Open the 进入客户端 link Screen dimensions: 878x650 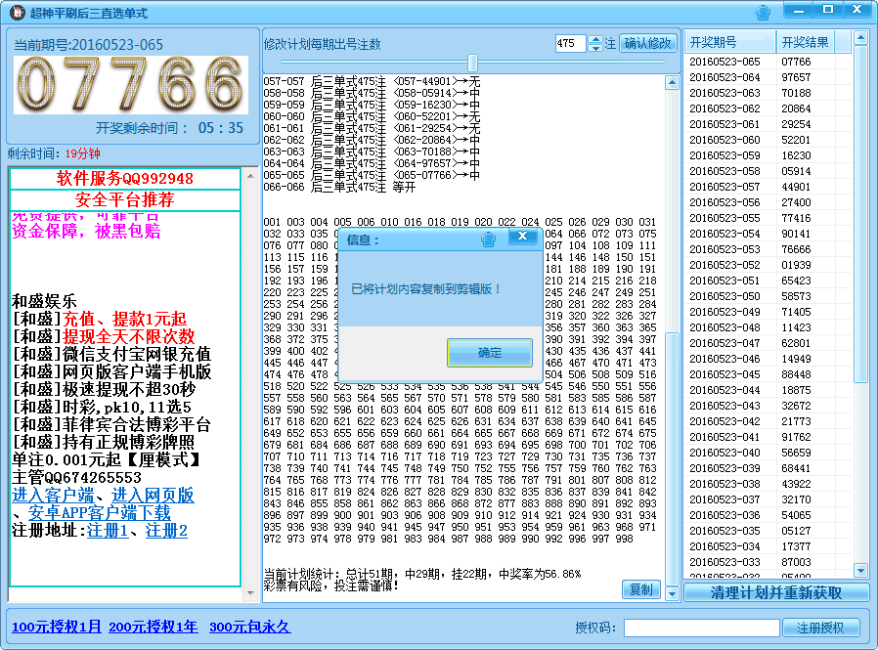tap(53, 496)
